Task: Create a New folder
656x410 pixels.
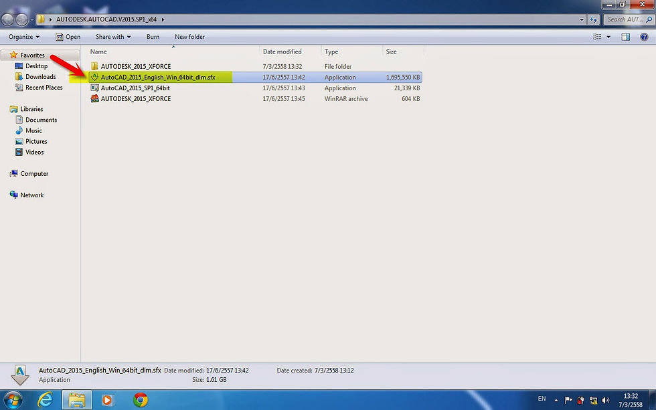Action: 189,37
